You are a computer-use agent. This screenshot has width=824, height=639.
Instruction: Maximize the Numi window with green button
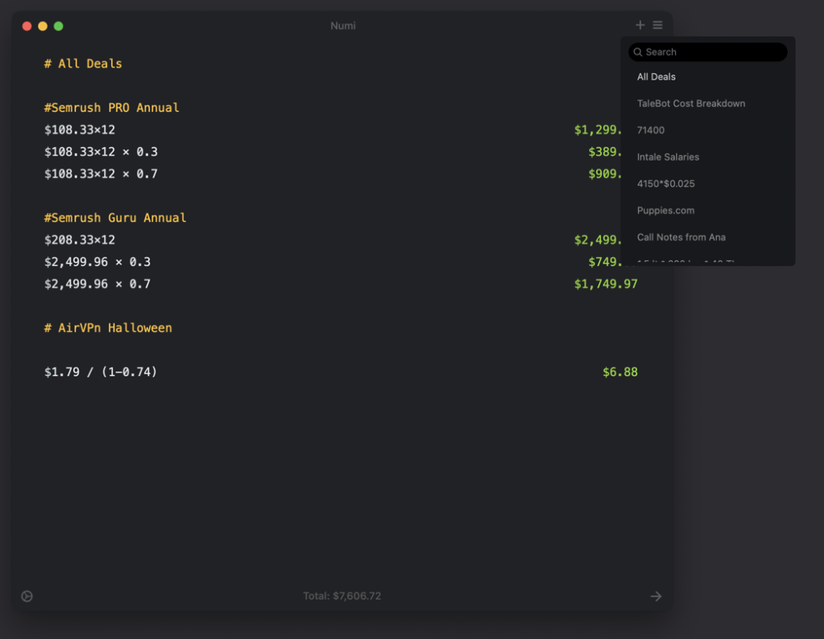pyautogui.click(x=58, y=26)
